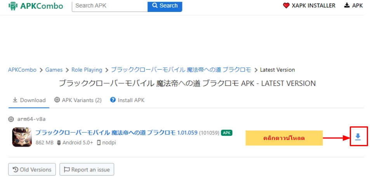
Task: Click the arm64-v8a architecture label
Action: coord(31,119)
